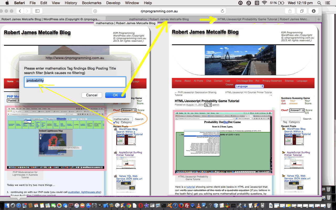Add a new tab with plus button

coord(319,19)
